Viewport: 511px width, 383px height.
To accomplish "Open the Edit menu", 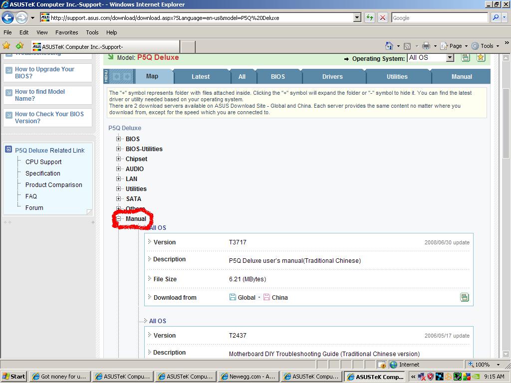I will (24, 32).
